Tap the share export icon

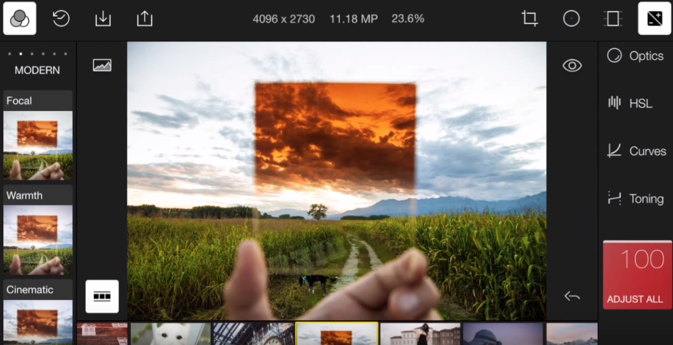coord(145,19)
